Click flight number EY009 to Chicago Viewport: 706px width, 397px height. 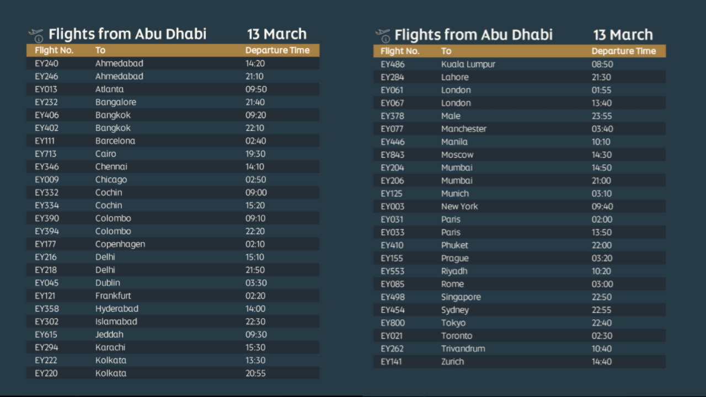pyautogui.click(x=46, y=180)
